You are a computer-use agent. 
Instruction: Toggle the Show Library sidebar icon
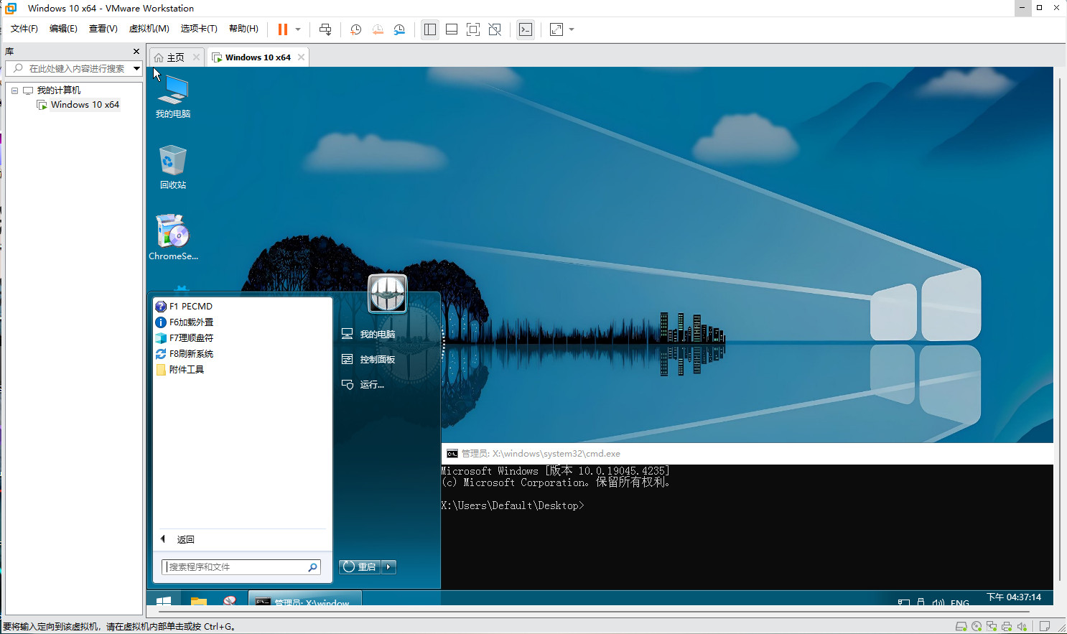(430, 29)
